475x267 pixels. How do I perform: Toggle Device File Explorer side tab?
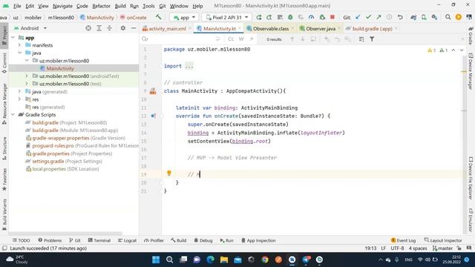pos(471,178)
